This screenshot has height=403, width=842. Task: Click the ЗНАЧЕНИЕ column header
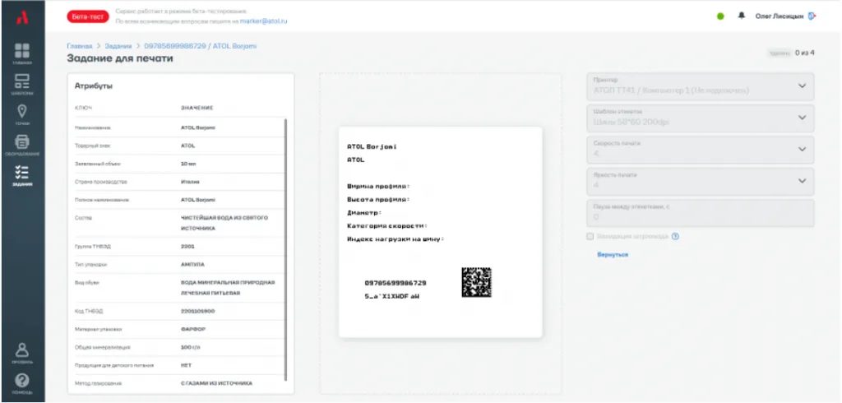[x=197, y=108]
